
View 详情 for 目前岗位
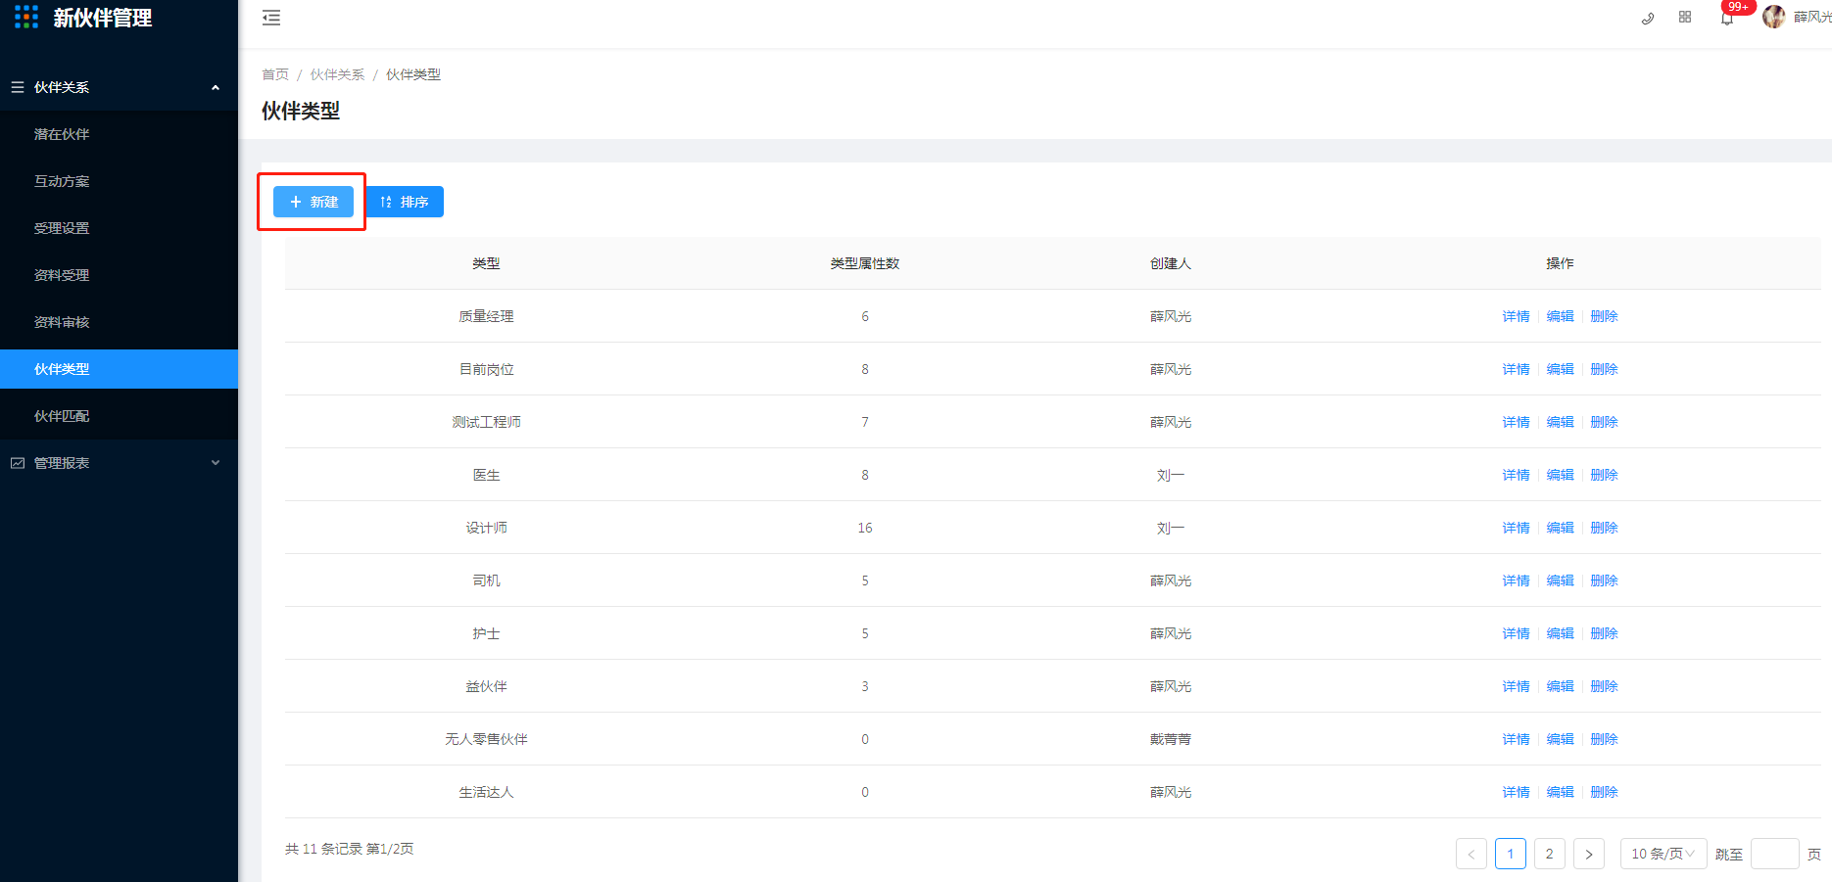click(x=1516, y=369)
